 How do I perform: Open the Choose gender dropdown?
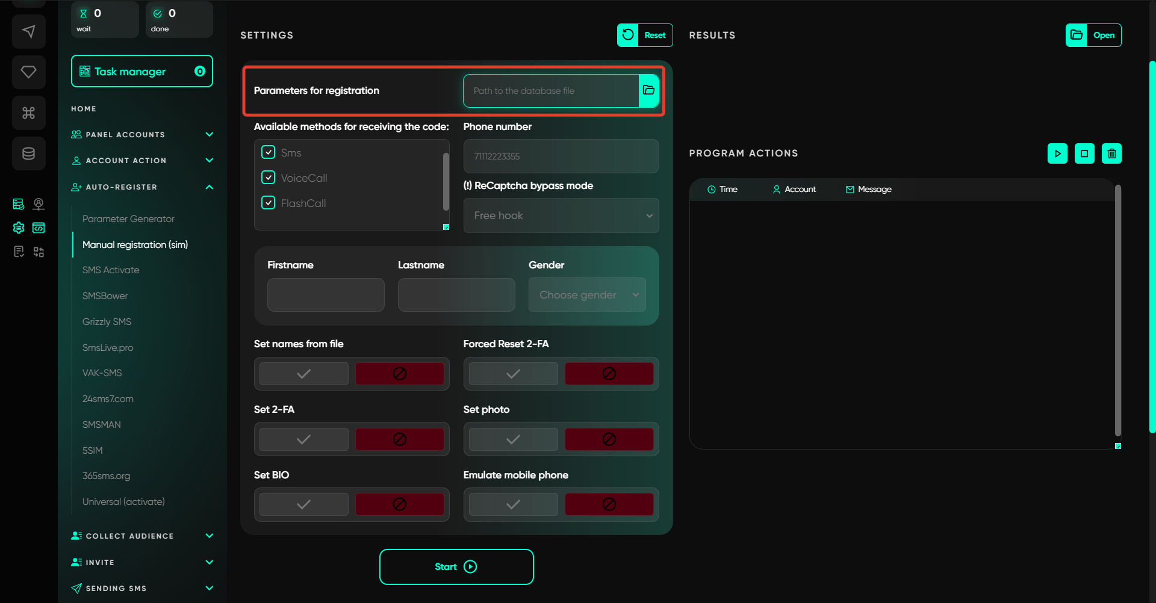pos(587,295)
